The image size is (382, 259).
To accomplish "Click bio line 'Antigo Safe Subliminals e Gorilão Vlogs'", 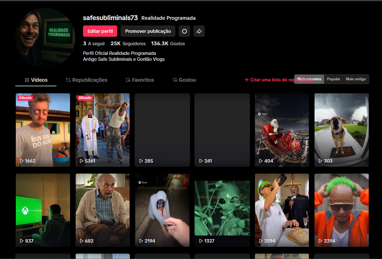I will [124, 59].
